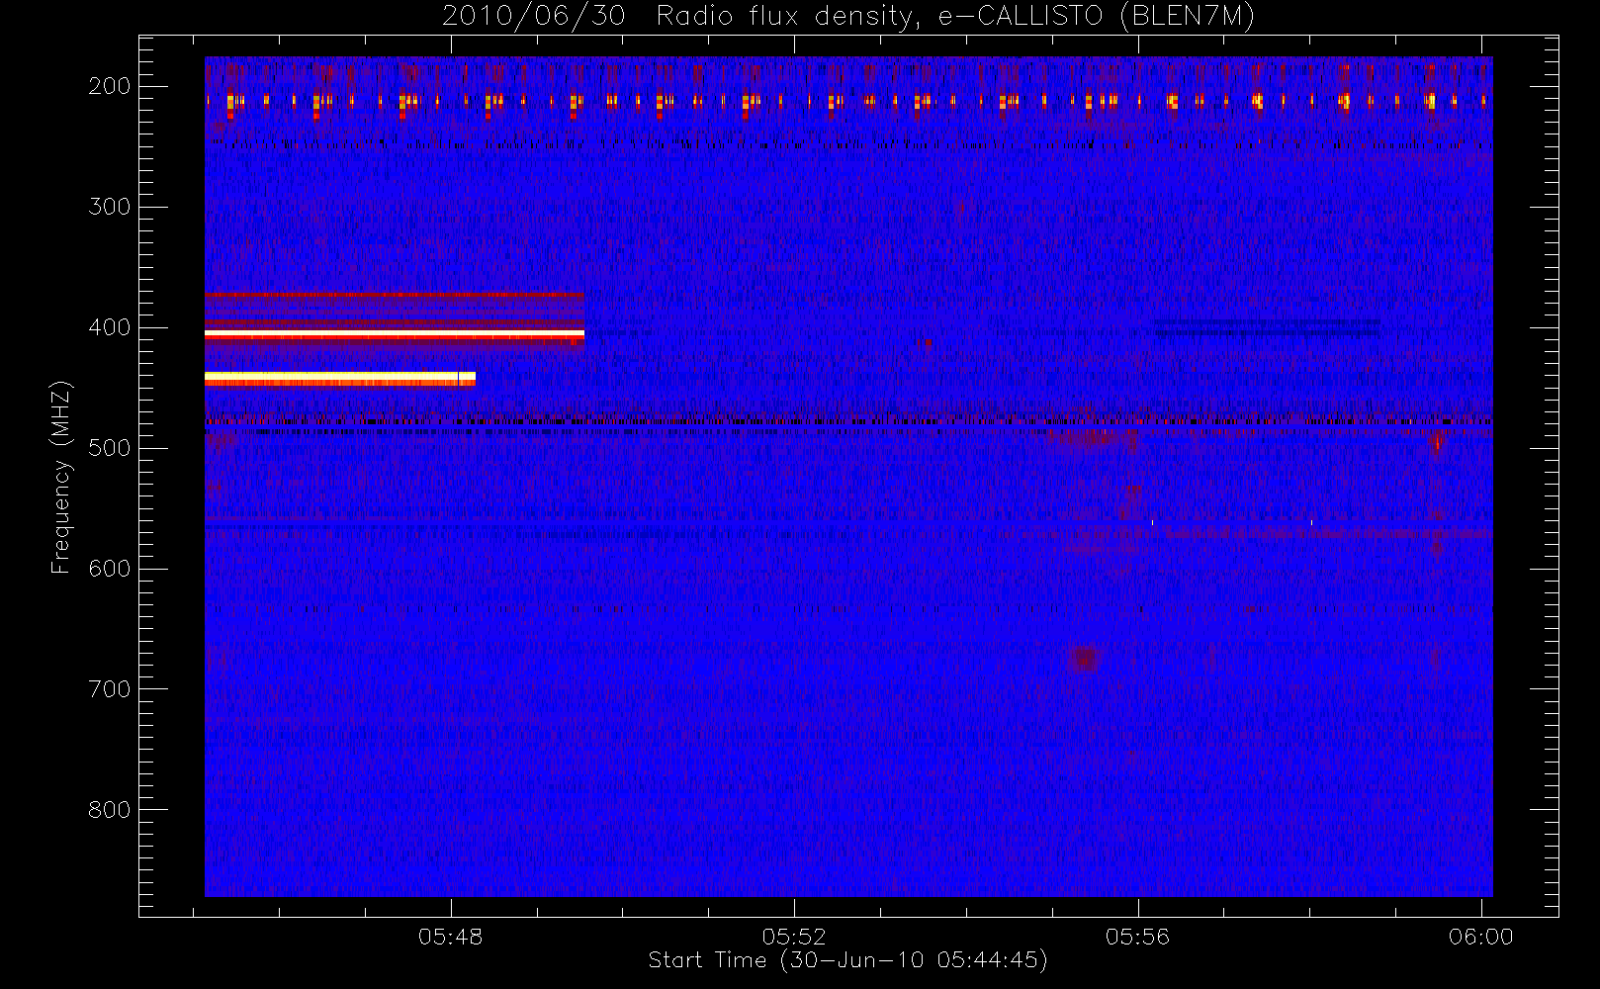The height and width of the screenshot is (989, 1600).
Task: Click the red burst blob near 670 MHz
Action: [x=1085, y=659]
